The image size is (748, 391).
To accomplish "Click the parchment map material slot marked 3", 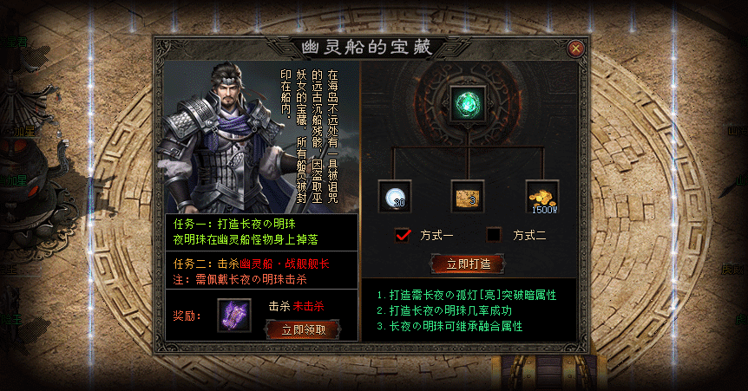I will click(468, 196).
